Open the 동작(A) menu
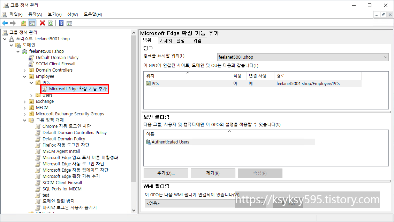This screenshot has height=222, width=394. pyautogui.click(x=35, y=15)
